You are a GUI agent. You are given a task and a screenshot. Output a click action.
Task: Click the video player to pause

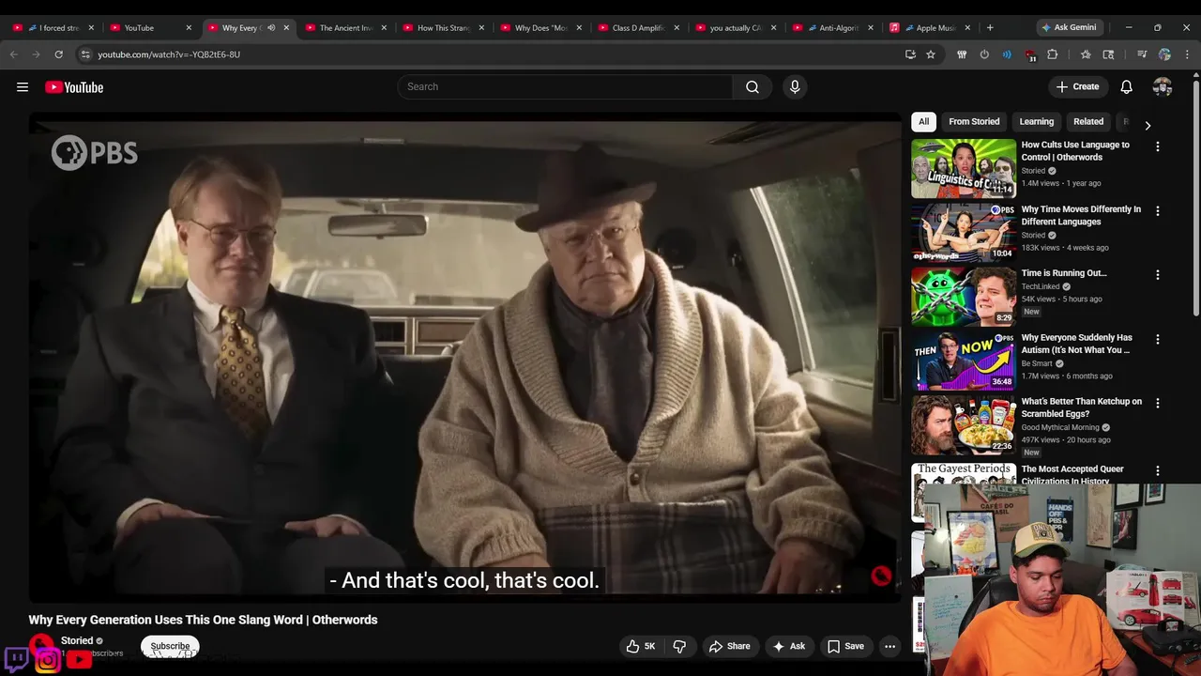(464, 357)
